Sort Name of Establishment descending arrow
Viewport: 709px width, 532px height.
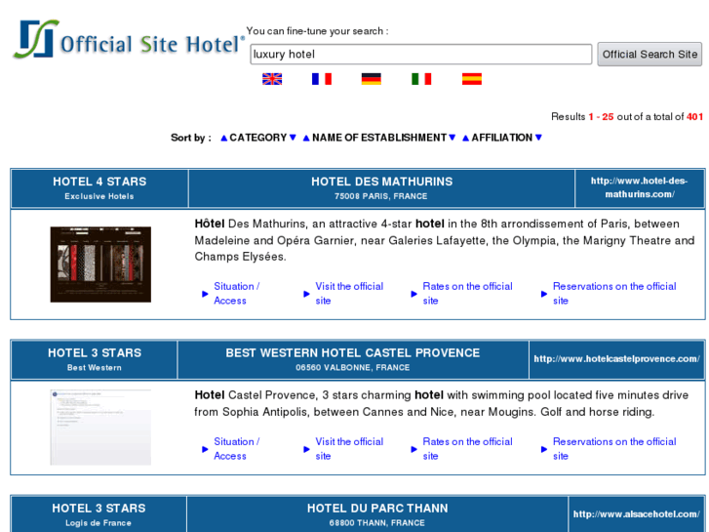click(453, 138)
